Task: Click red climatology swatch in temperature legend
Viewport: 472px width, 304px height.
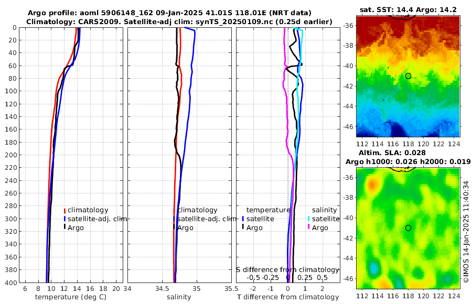Action: 65,210
